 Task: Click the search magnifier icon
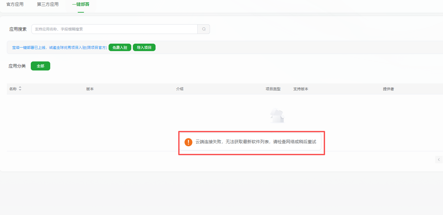[204, 29]
